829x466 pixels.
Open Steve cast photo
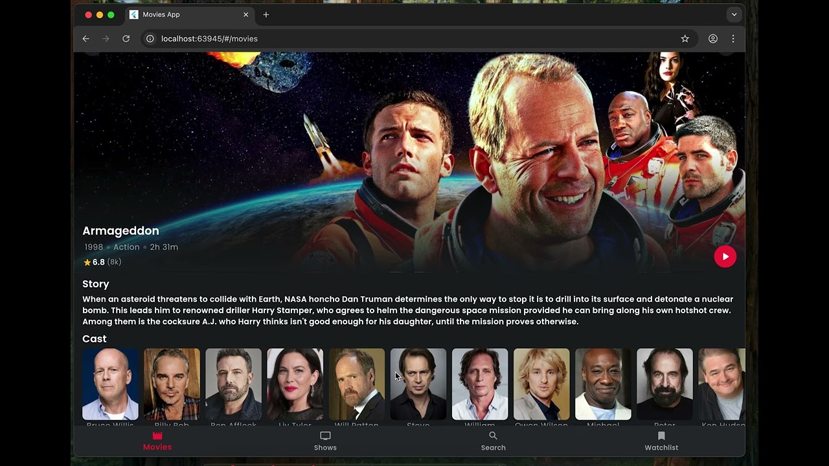418,384
